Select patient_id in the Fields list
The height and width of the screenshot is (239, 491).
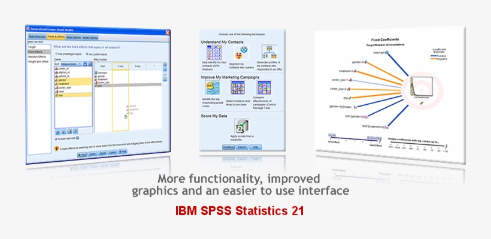(74, 76)
